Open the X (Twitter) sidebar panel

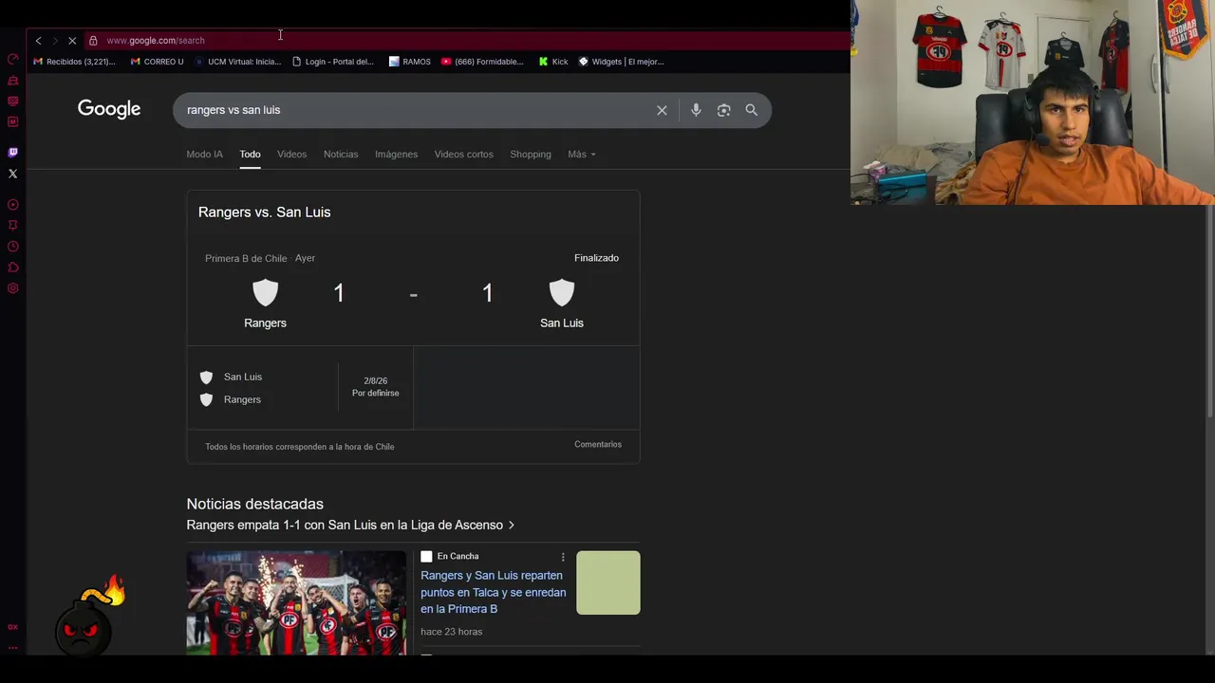tap(13, 174)
